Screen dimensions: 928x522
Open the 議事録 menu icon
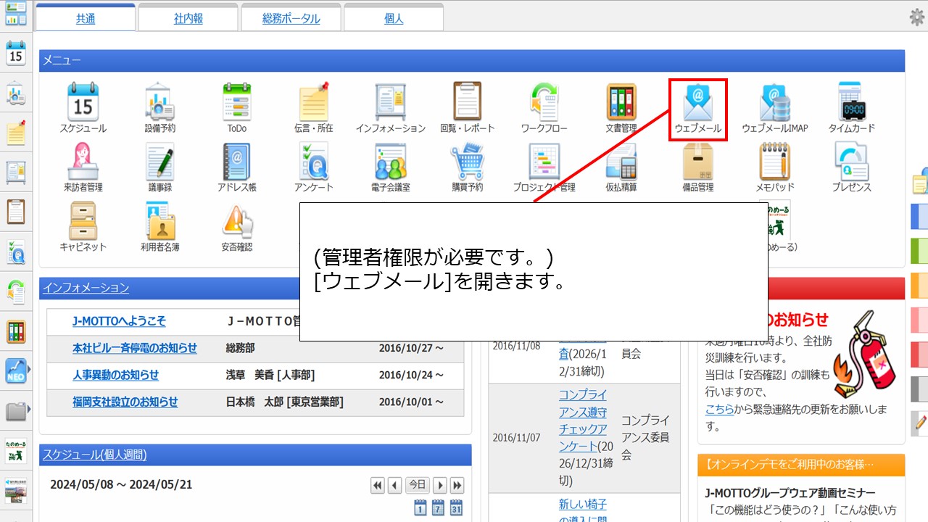159,167
